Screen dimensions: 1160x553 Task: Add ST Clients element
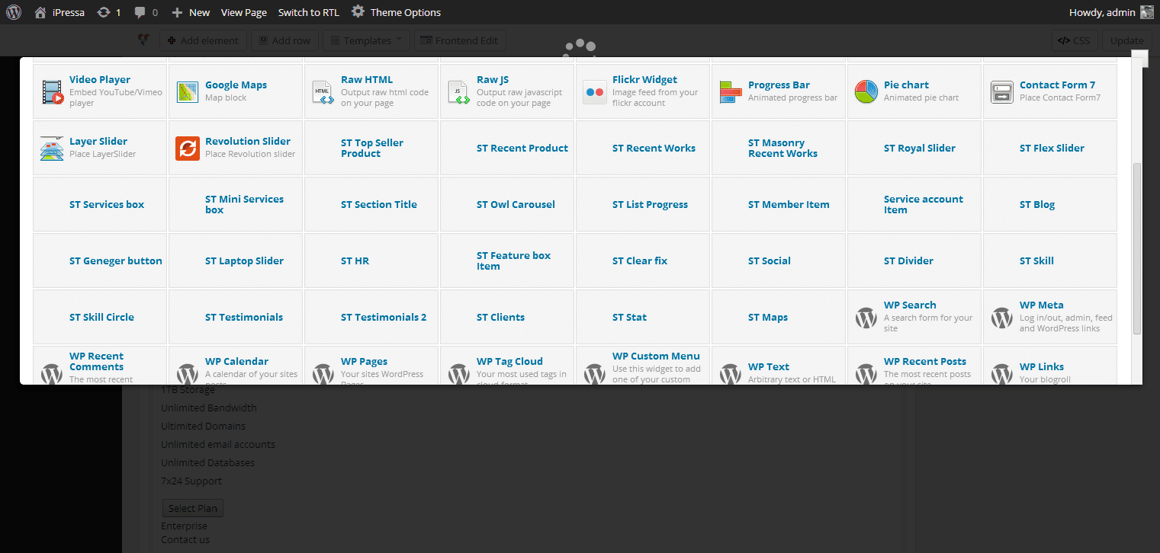507,317
